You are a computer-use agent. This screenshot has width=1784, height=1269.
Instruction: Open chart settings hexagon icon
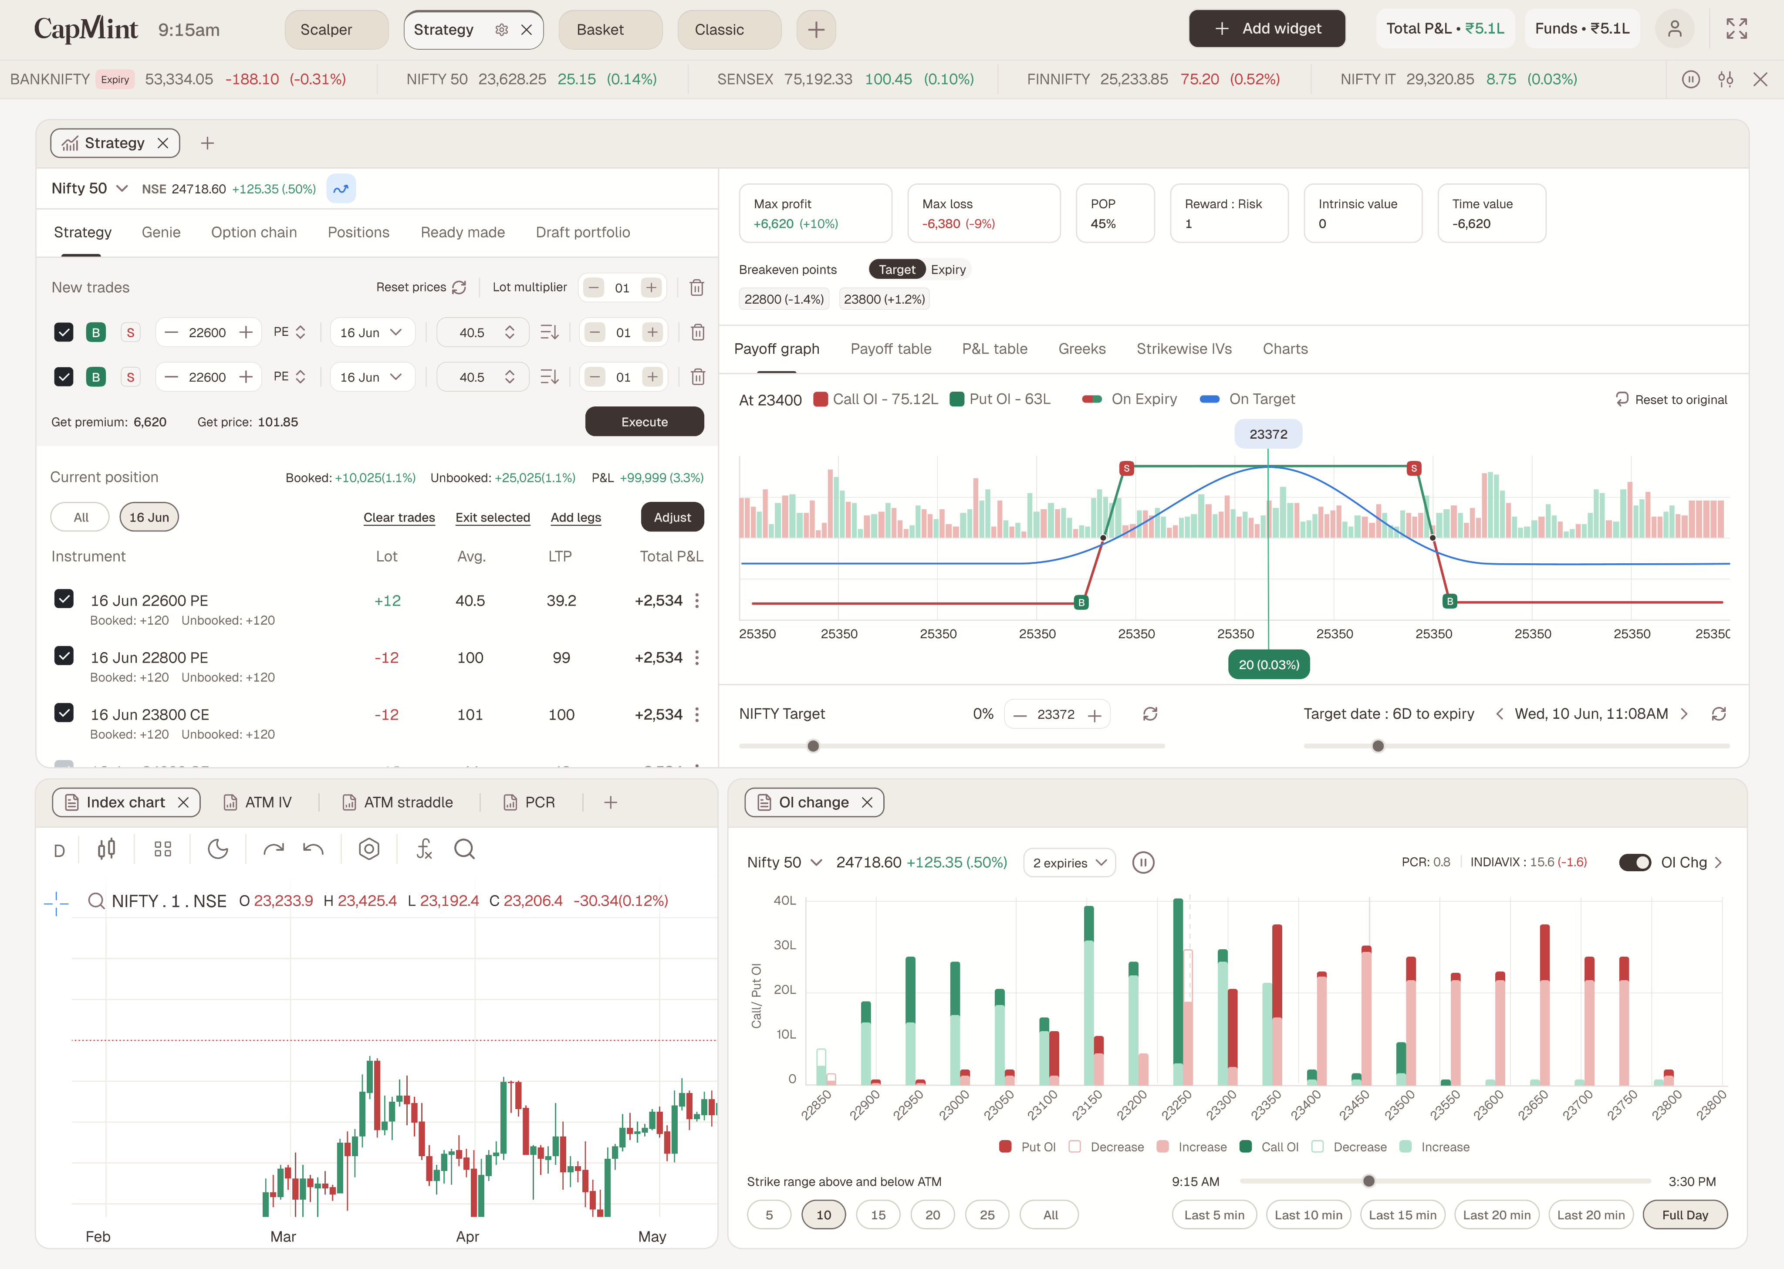pos(368,849)
